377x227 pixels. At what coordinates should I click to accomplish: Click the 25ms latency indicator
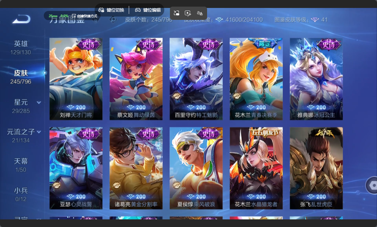point(53,16)
